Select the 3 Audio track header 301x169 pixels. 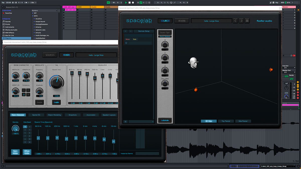click(x=97, y=7)
